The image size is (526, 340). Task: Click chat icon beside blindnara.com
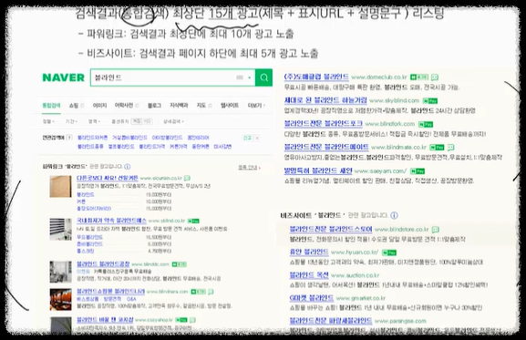pos(211,292)
